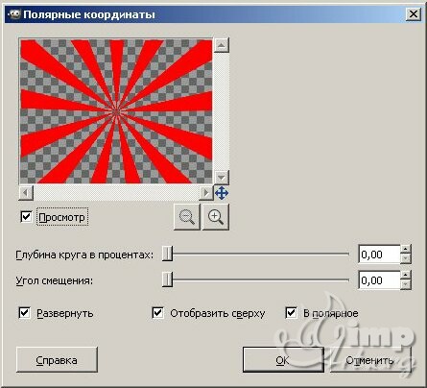
Task: Click the GIMP icon in the title bar
Action: (14, 14)
